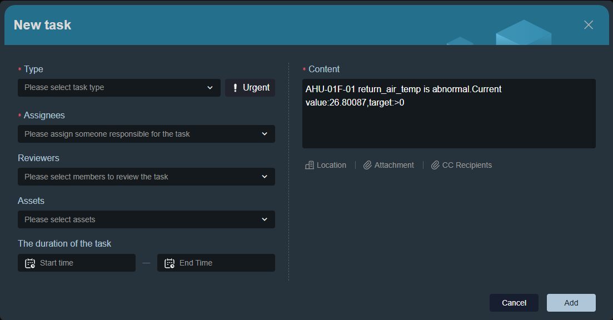The image size is (613, 320).
Task: Click the CC Recipients link text
Action: [467, 165]
